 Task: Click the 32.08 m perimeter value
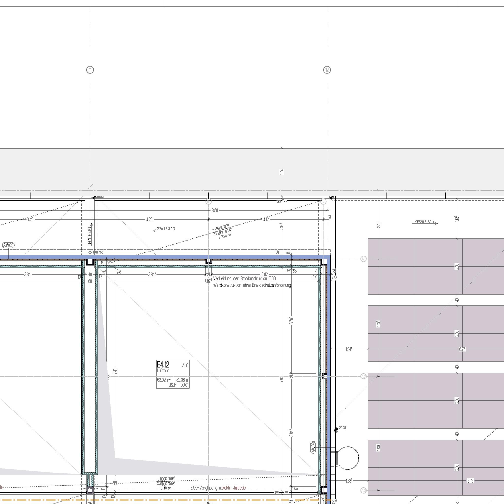coord(182,380)
